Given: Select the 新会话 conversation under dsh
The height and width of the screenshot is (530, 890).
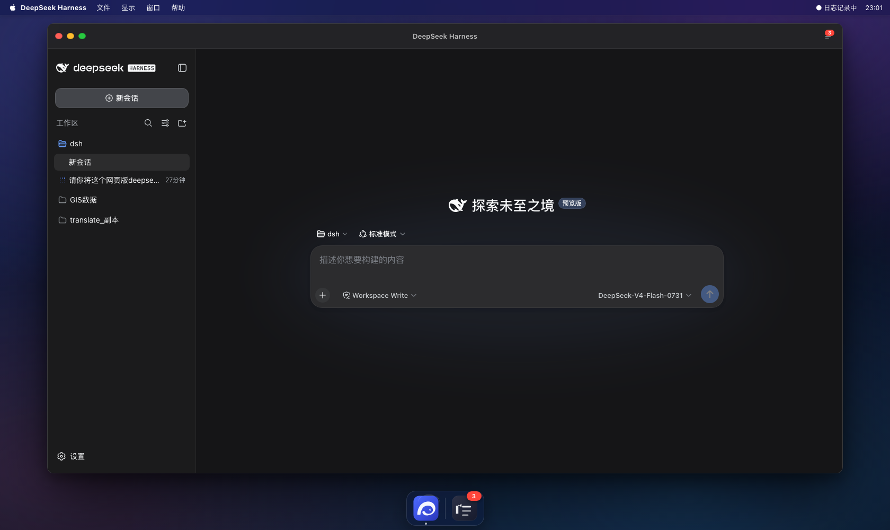Looking at the screenshot, I should point(122,162).
